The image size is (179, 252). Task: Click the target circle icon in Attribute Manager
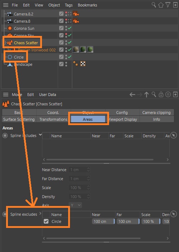168,95
